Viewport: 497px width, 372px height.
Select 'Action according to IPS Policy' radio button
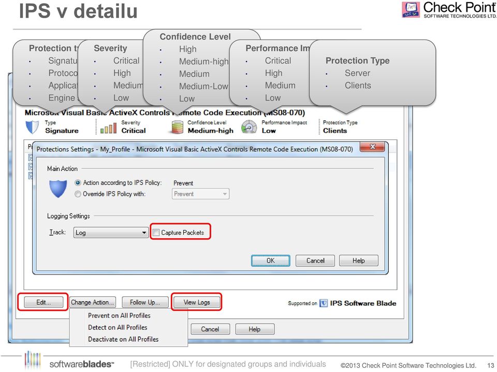(78, 183)
